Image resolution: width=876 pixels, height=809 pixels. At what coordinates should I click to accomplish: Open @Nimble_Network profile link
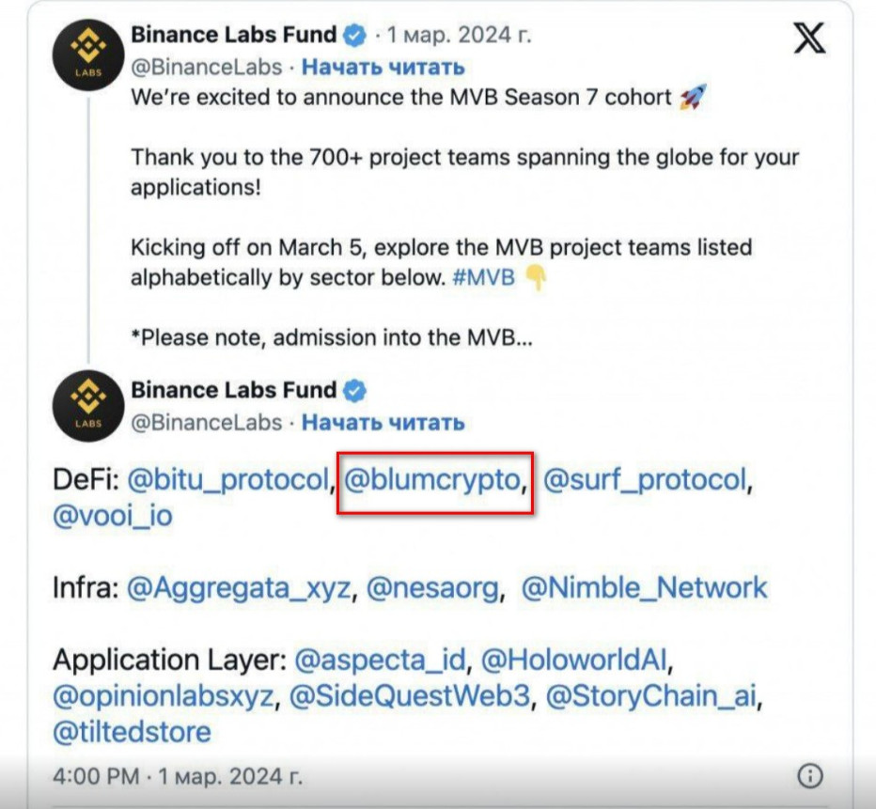[644, 588]
